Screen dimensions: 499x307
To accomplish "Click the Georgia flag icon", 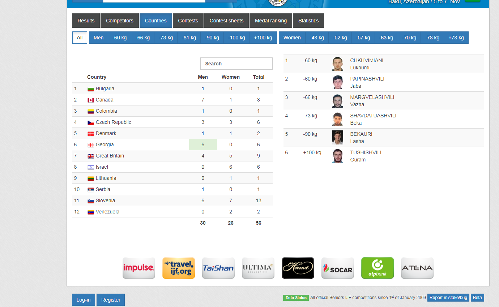I will 91,145.
